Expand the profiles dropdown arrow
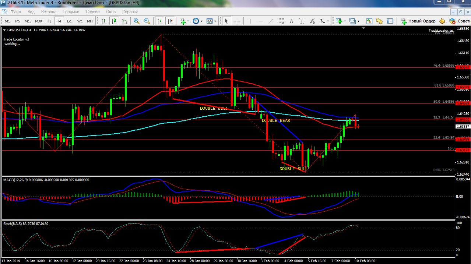This screenshot has width=471, height=264. point(358,21)
